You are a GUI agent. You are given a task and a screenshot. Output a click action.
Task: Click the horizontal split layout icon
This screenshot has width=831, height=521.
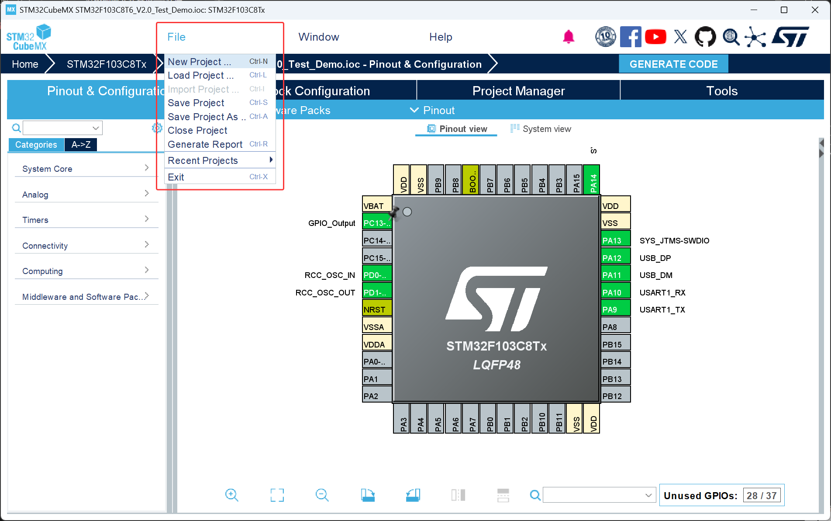coord(503,495)
